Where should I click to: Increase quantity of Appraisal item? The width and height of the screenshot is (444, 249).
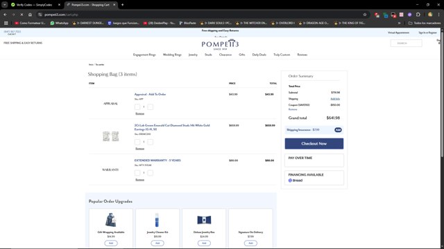click(x=151, y=107)
